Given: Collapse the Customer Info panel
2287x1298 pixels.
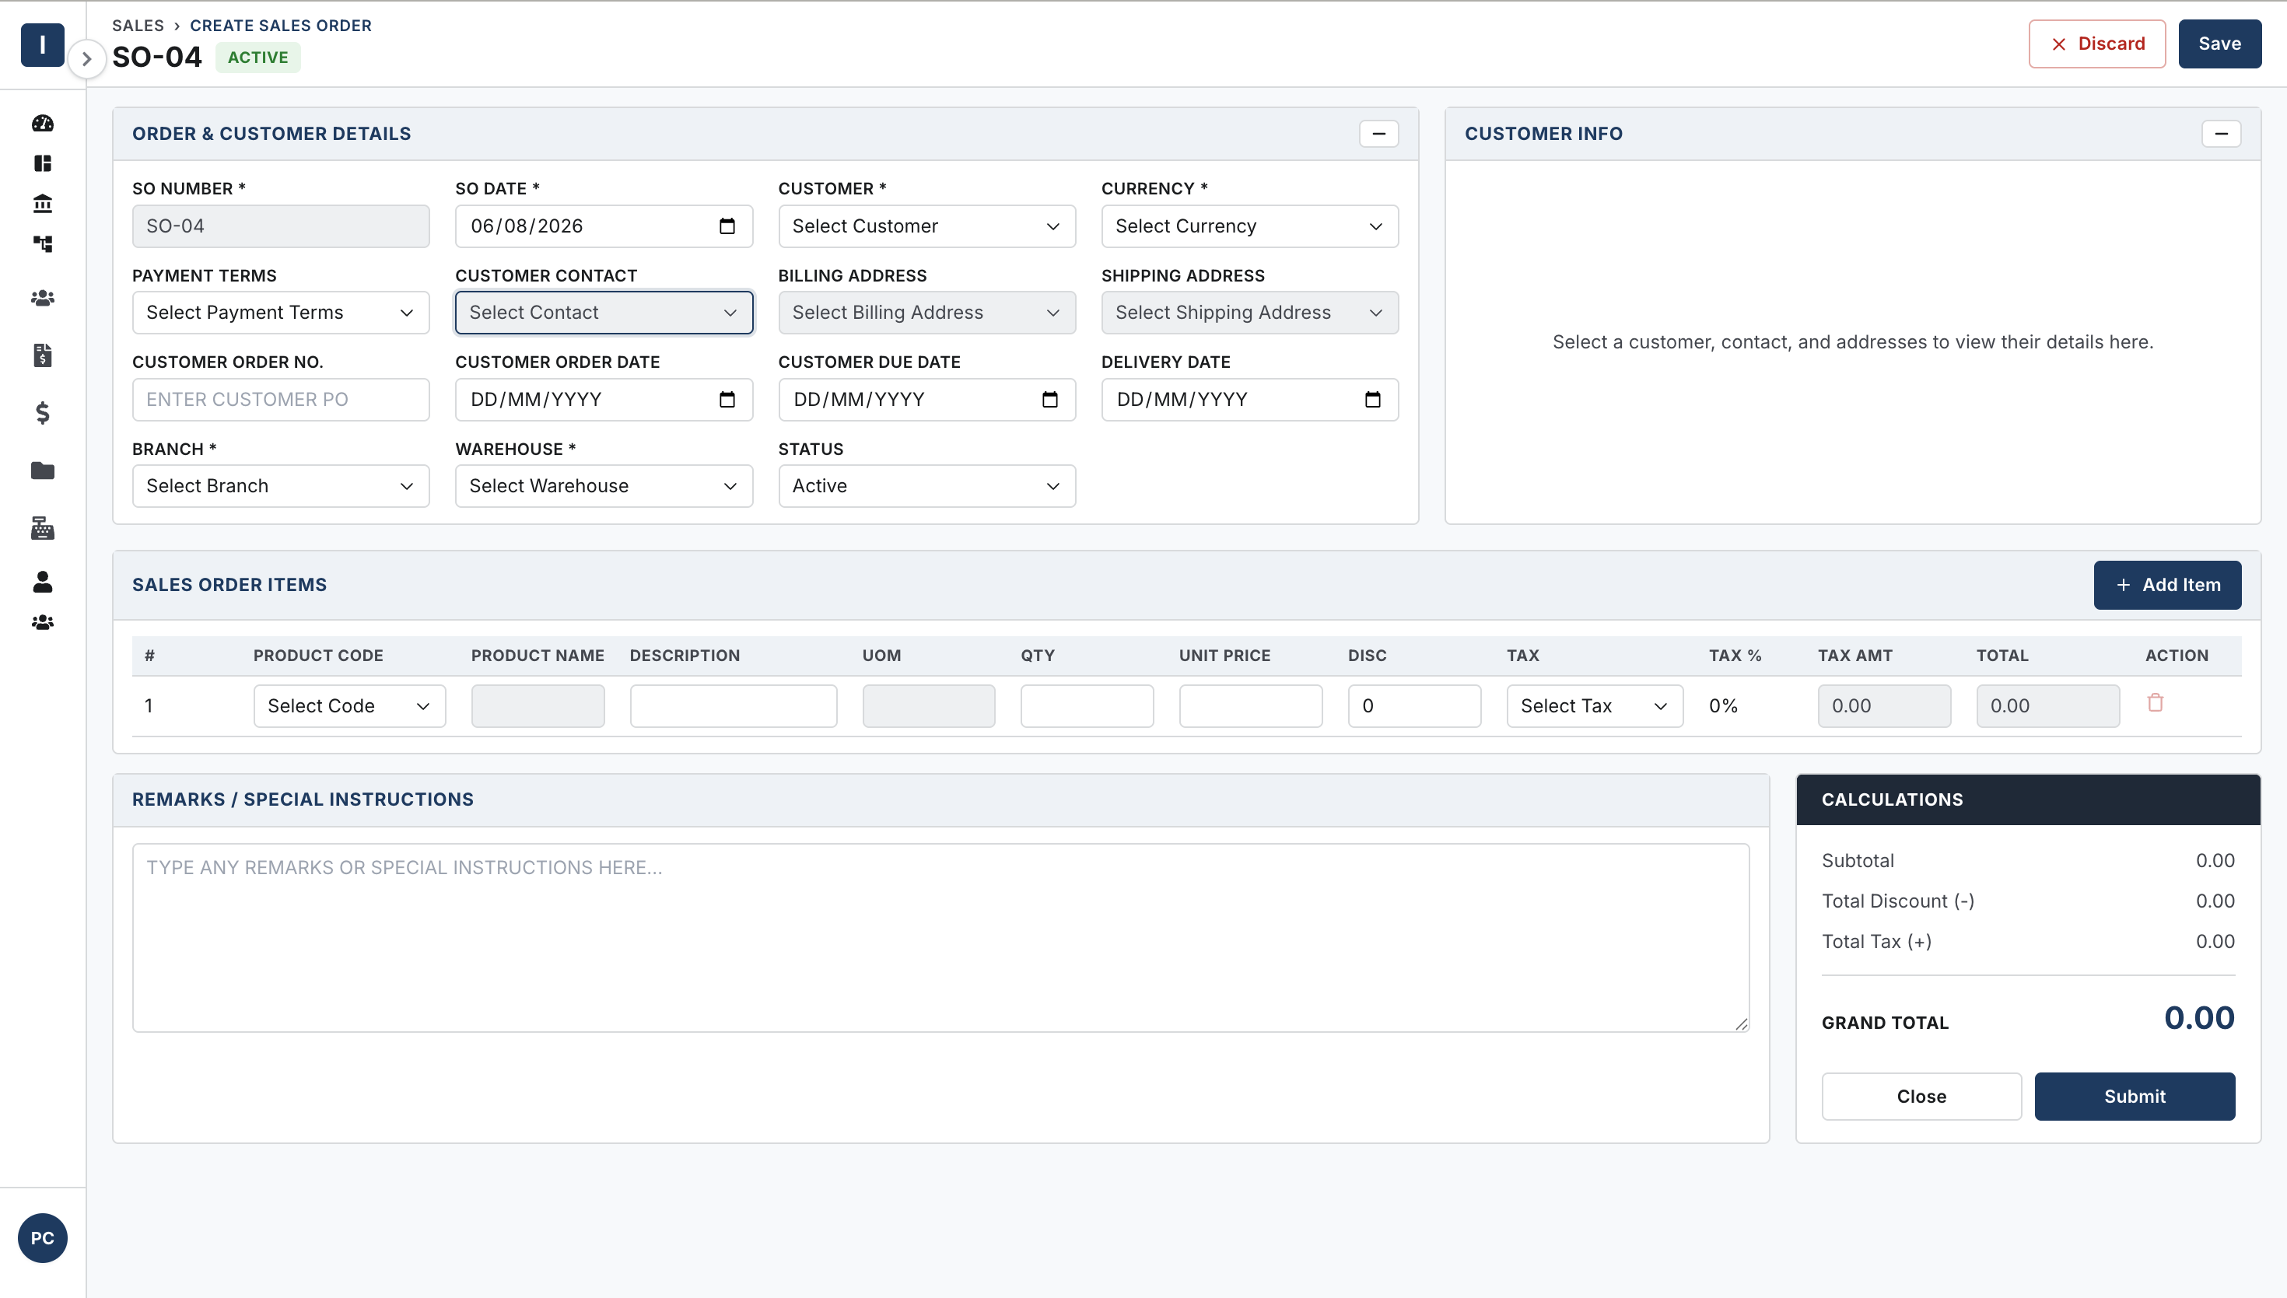Looking at the screenshot, I should pos(2221,134).
